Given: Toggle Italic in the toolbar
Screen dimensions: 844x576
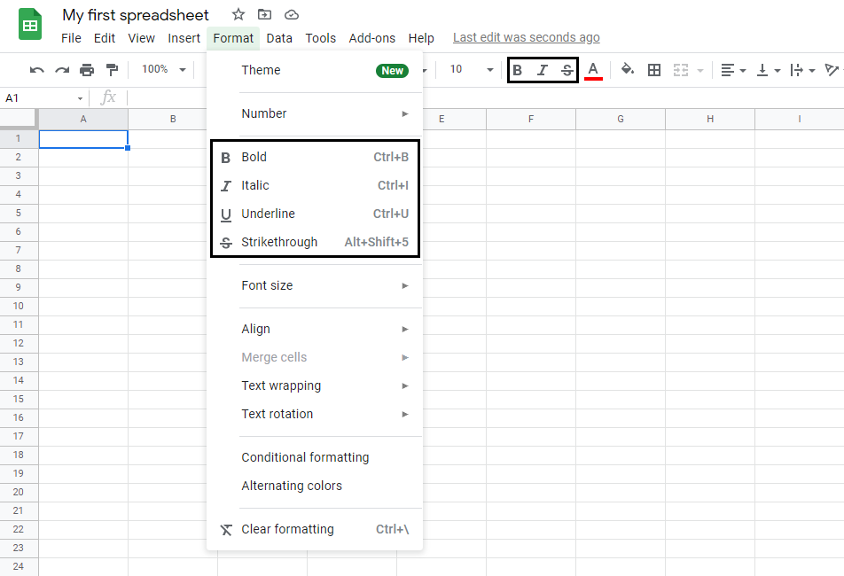Looking at the screenshot, I should click(543, 70).
